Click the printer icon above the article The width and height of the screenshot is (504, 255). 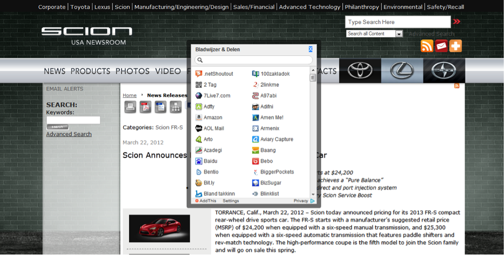click(130, 107)
